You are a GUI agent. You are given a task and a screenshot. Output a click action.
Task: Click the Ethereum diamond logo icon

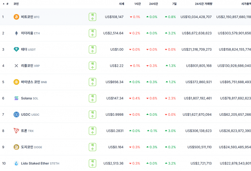16,33
